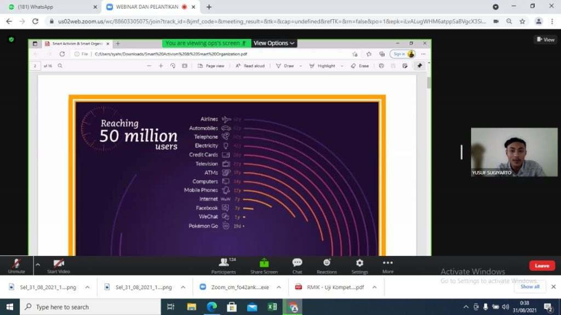Click the fit to page icon
561x315 pixels.
point(185,66)
